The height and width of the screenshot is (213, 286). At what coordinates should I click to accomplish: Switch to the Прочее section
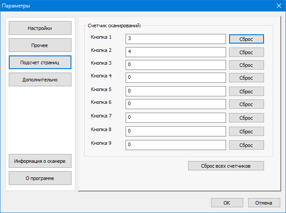tap(40, 45)
